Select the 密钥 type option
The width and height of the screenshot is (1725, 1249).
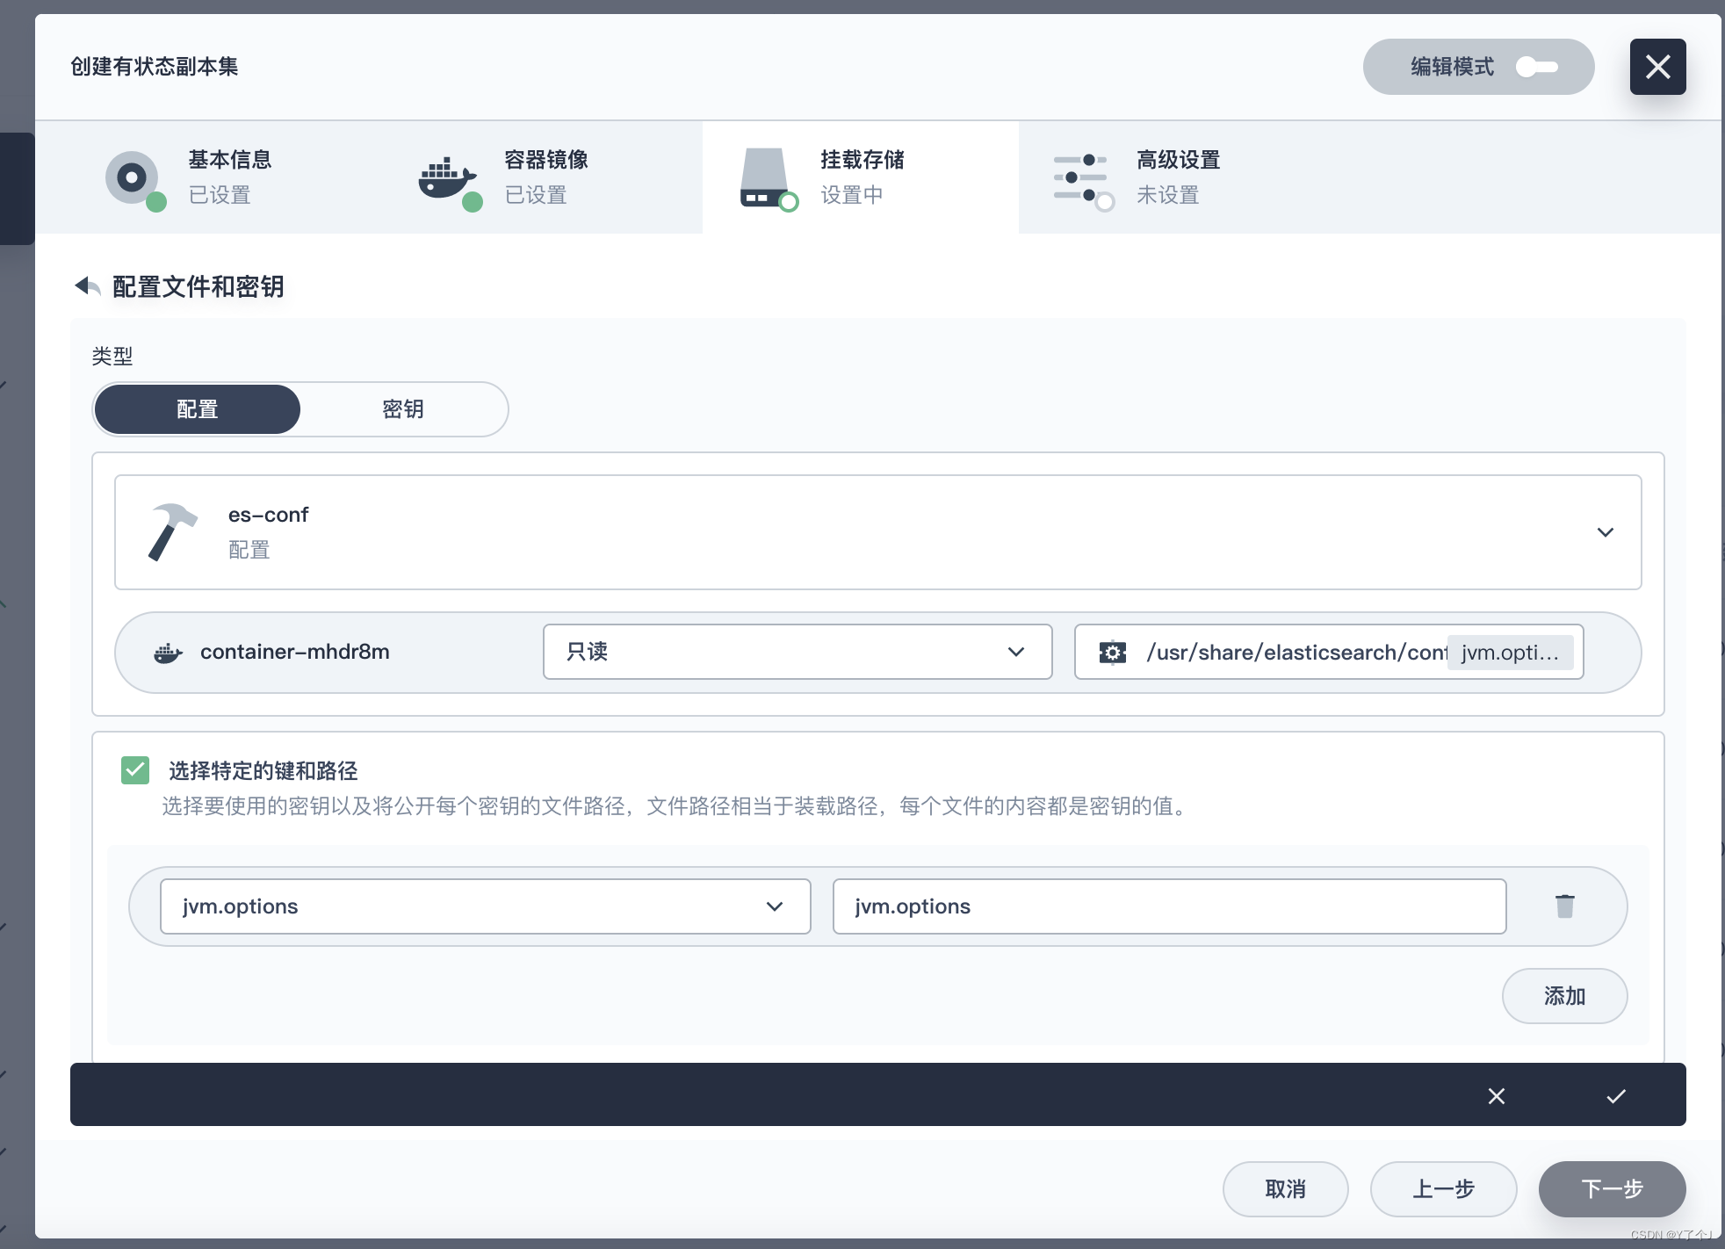coord(403,409)
